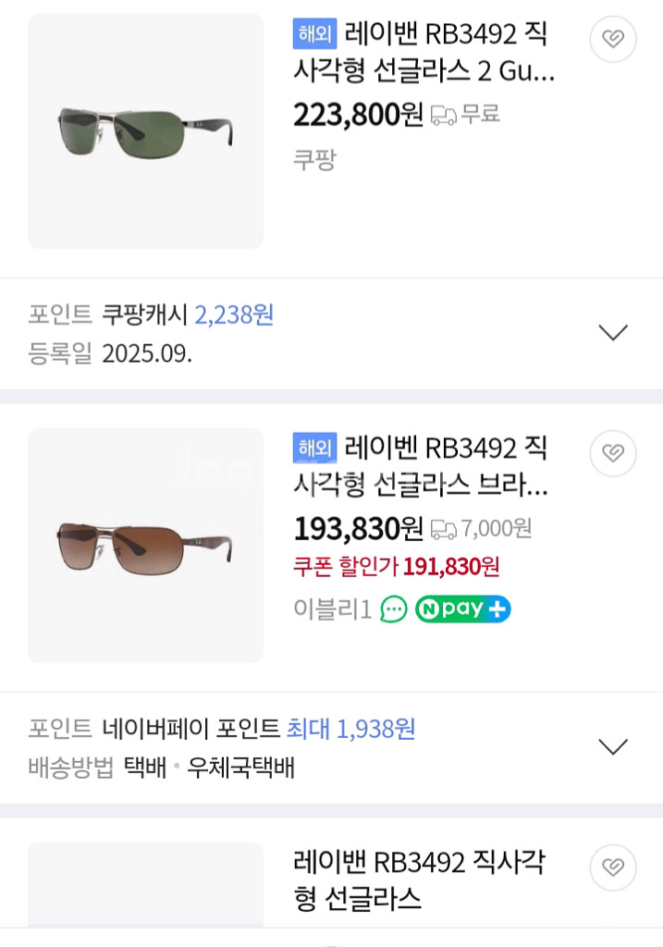Viewport: 663px width, 947px height.
Task: Click 해외 badge on first listing
Action: click(x=314, y=34)
